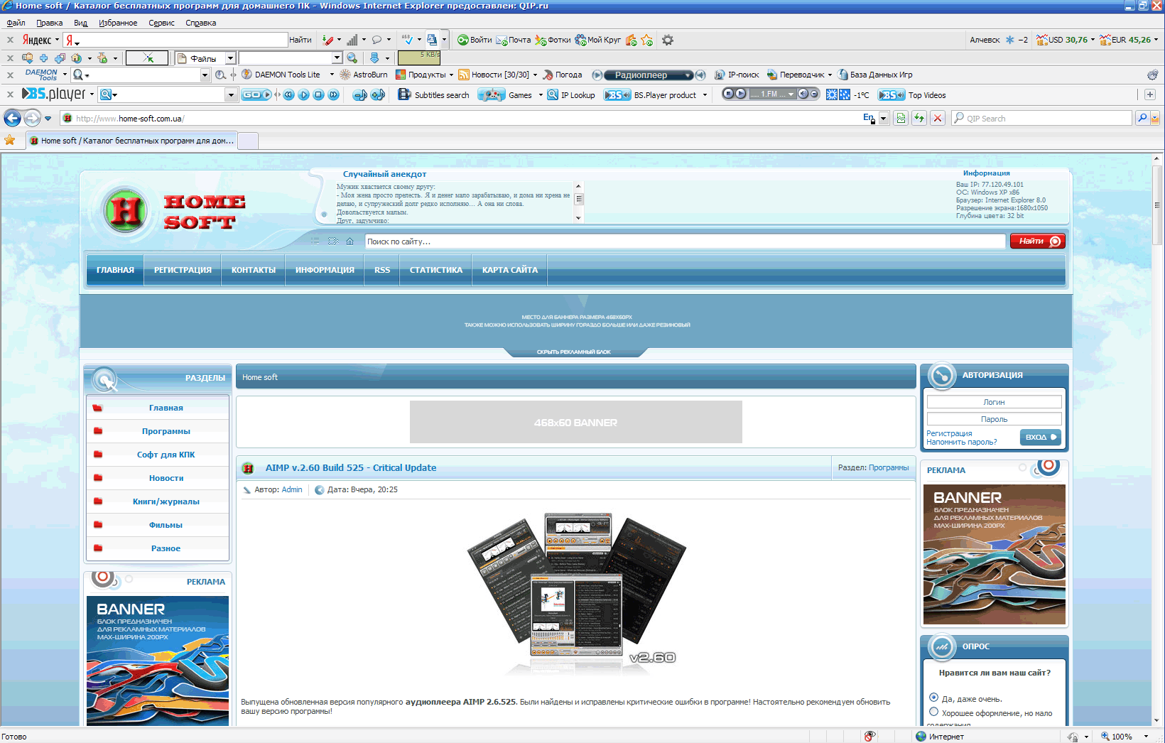
Task: Click the browser back arrow
Action: point(13,119)
